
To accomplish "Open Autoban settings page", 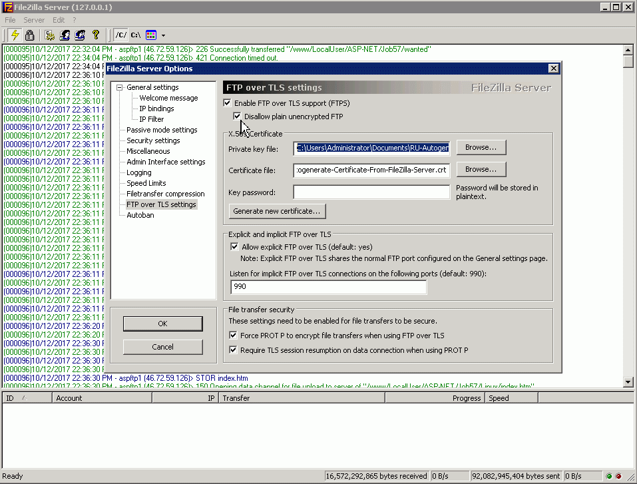I will (x=140, y=215).
